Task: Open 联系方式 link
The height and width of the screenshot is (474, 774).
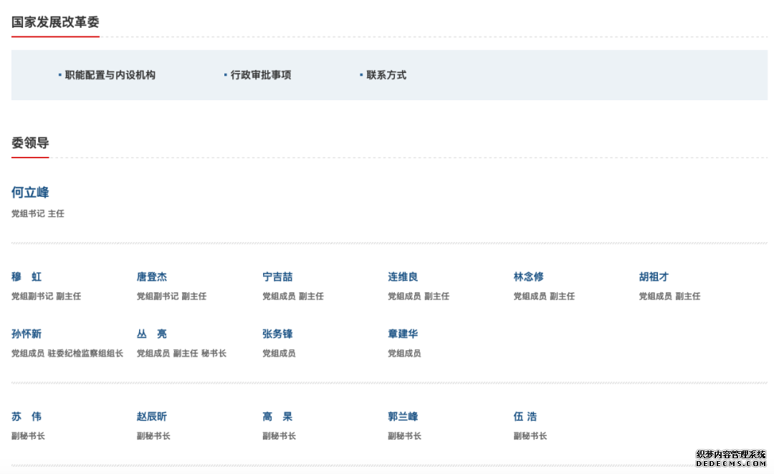Action: pyautogui.click(x=386, y=75)
